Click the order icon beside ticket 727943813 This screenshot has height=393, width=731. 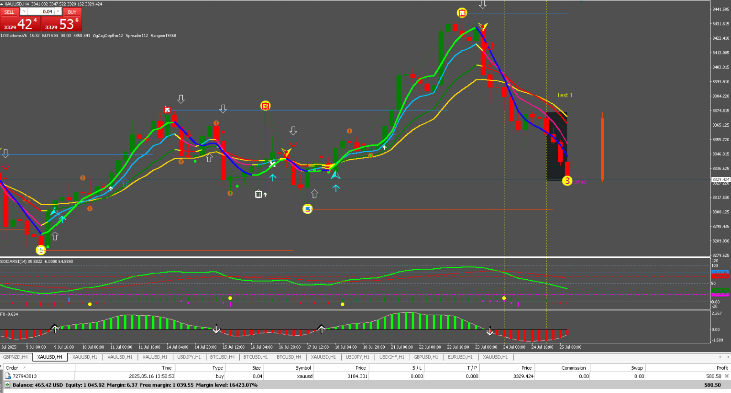[x=7, y=376]
